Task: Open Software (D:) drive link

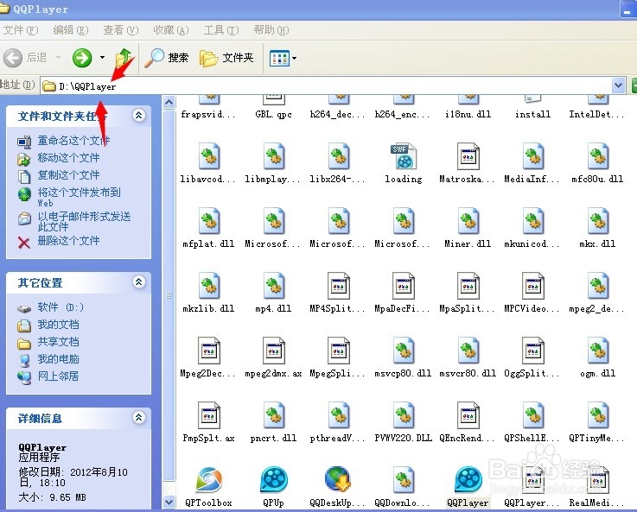Action: tap(51, 307)
